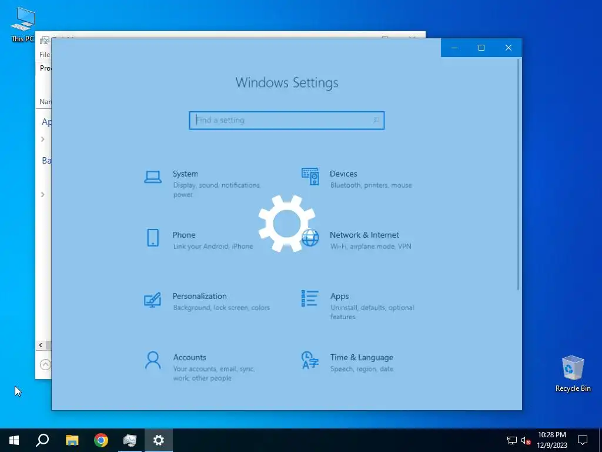Expand second row chevron in Task Manager

click(x=42, y=194)
